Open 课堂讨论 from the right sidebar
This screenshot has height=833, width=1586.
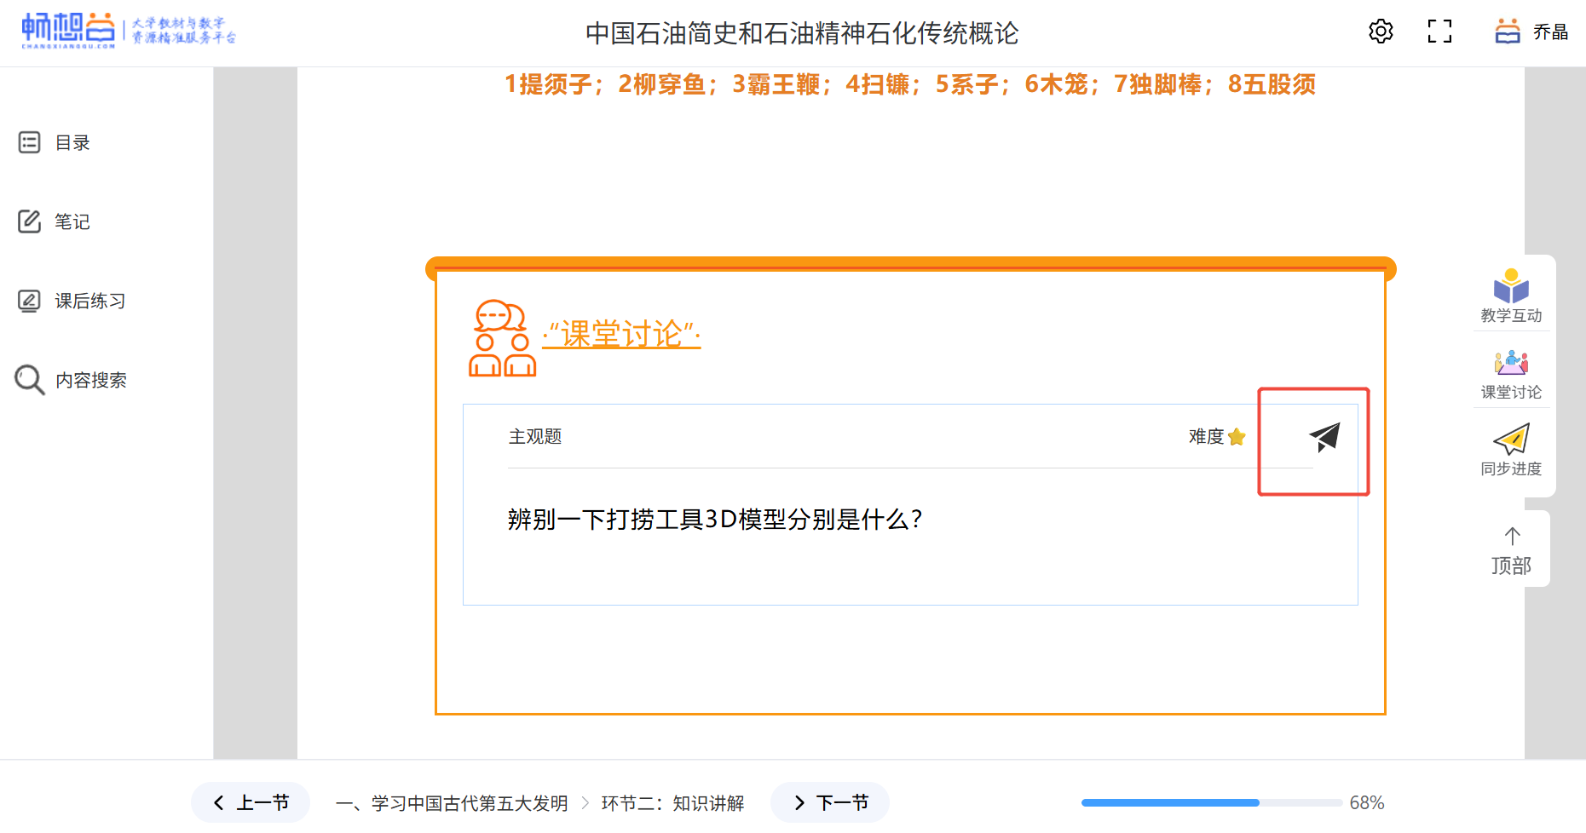pos(1511,374)
